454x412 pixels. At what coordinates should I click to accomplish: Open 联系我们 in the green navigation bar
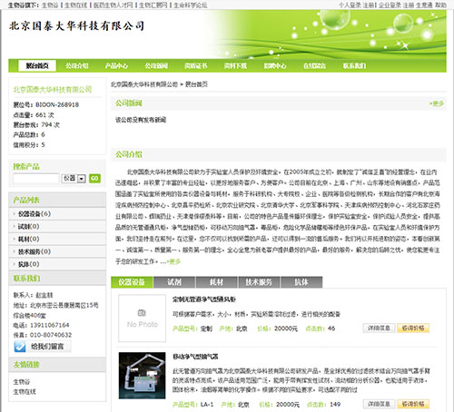[x=354, y=65]
